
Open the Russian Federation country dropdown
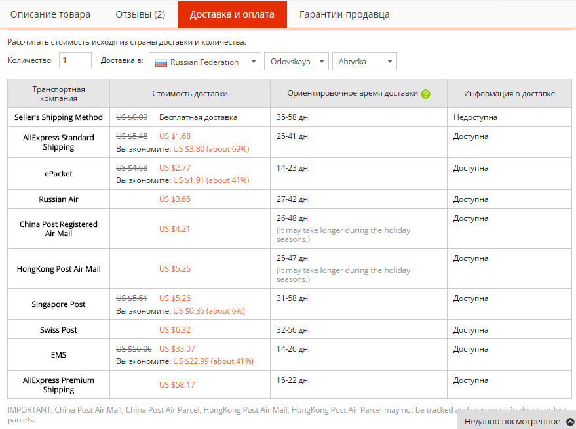[205, 62]
